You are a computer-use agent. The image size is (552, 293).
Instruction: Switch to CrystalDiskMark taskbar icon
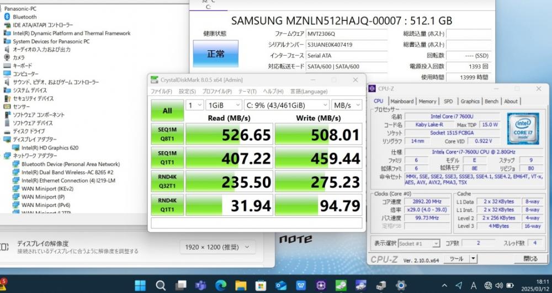tap(341, 285)
